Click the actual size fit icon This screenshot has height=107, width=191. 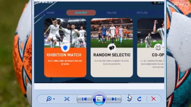pos(67,99)
